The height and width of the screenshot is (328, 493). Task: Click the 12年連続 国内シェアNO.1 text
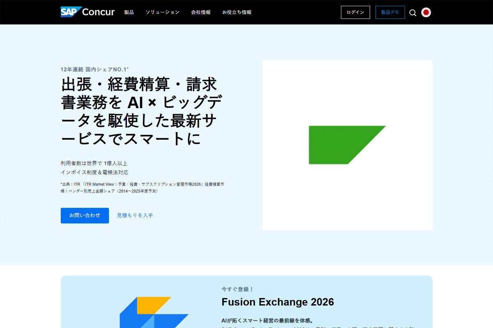coord(95,69)
